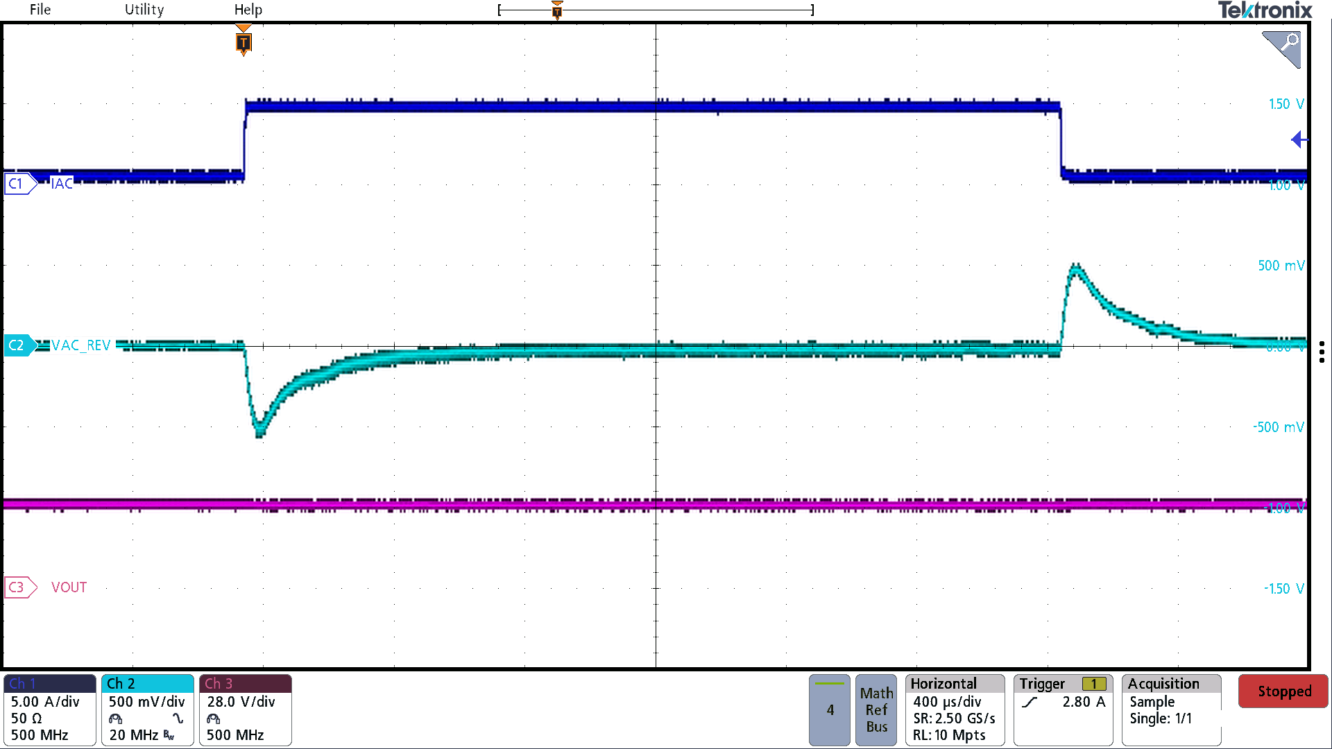Click the probe icon on the Ch 3 badge
1332x749 pixels.
pos(213,720)
